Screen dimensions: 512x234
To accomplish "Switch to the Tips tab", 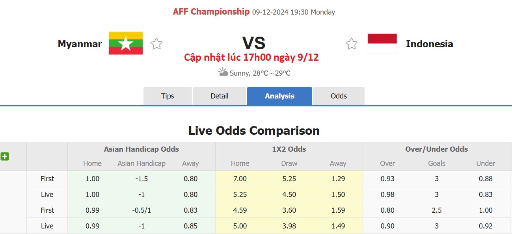I will point(168,96).
